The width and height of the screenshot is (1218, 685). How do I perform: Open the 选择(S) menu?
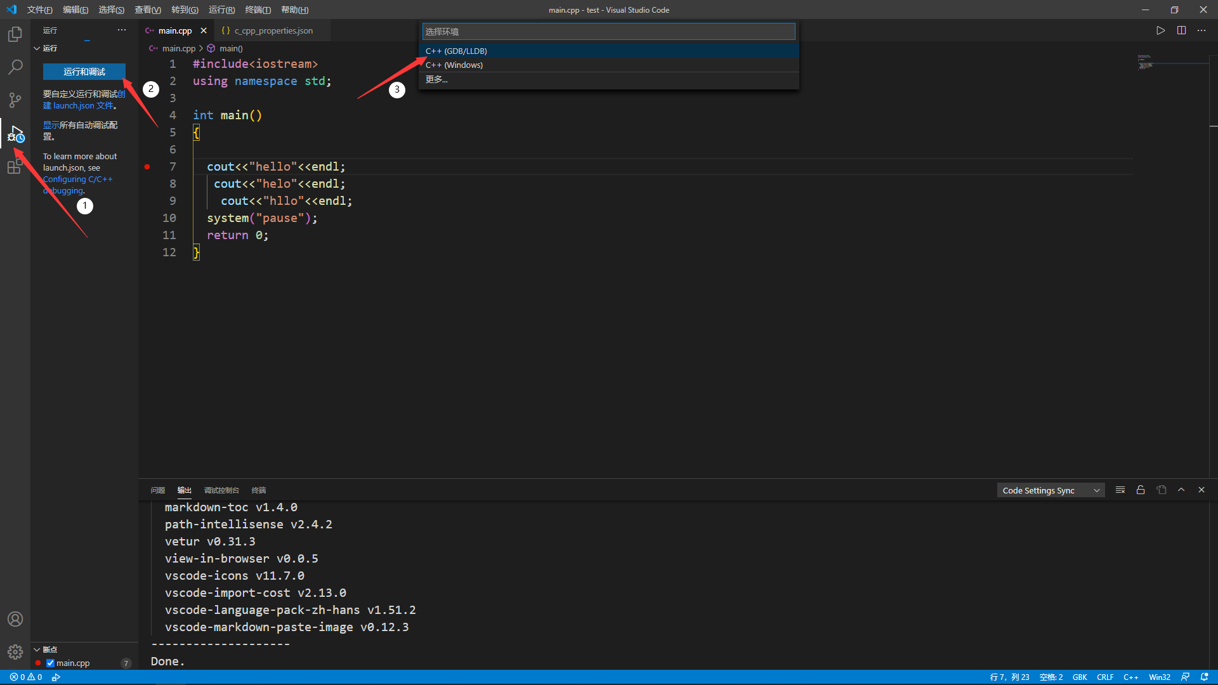[111, 10]
